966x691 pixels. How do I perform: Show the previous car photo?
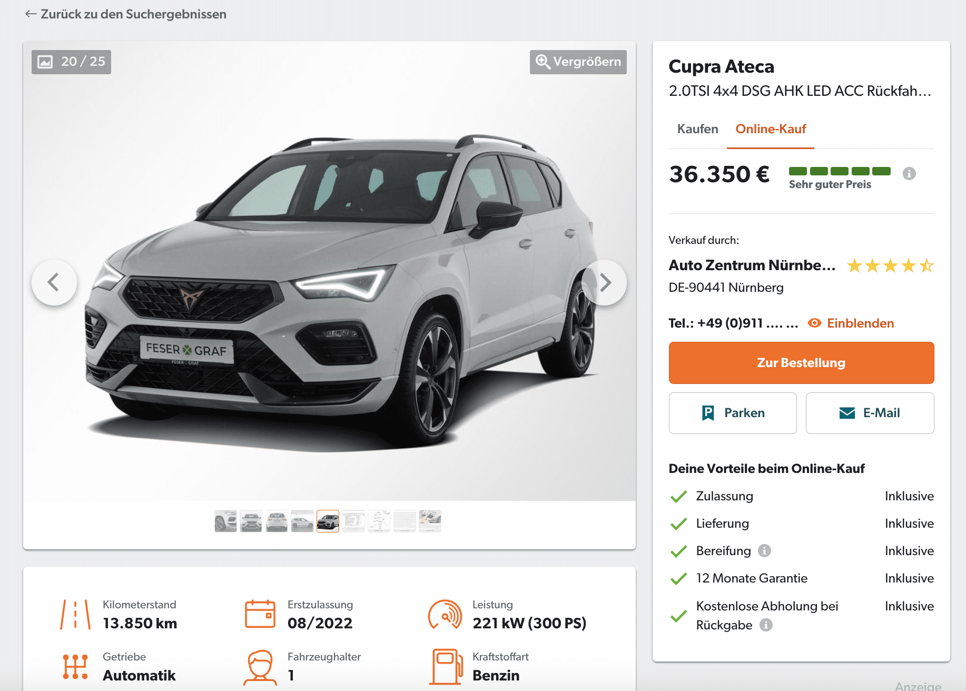point(54,282)
